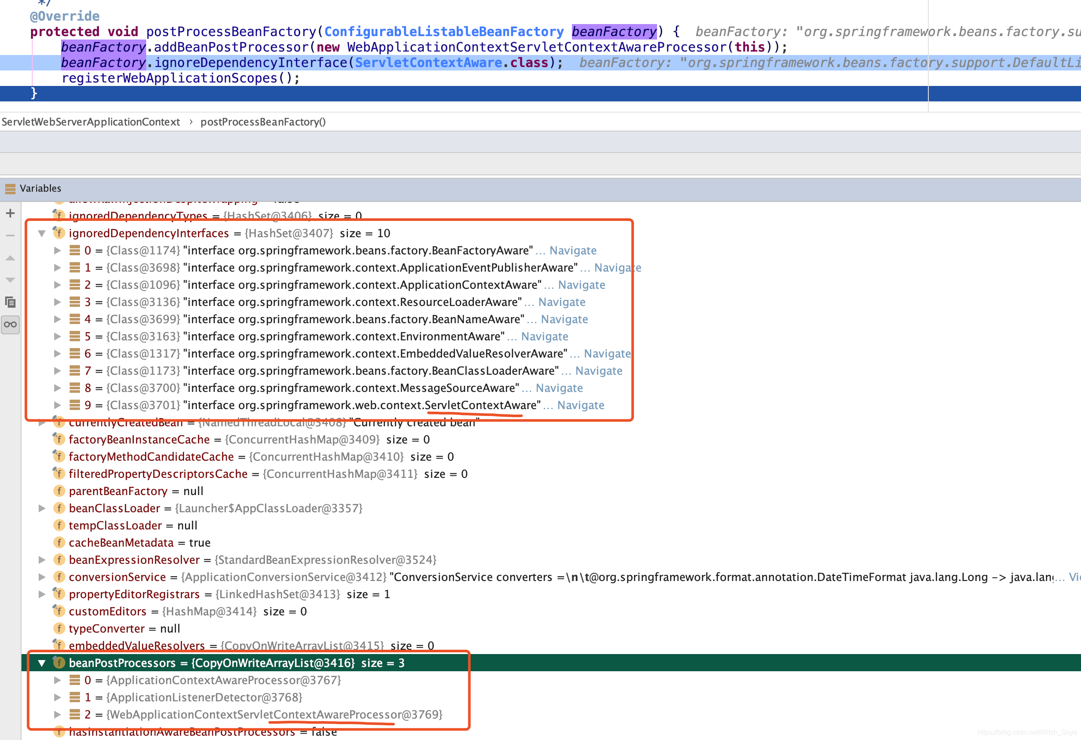
Task: Click the move watch up arrow
Action: pyautogui.click(x=10, y=258)
